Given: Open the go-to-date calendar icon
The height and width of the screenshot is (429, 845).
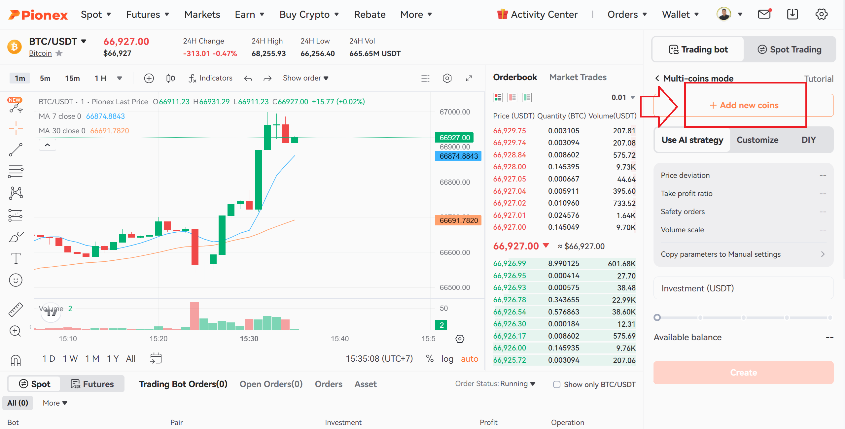Looking at the screenshot, I should click(x=156, y=358).
